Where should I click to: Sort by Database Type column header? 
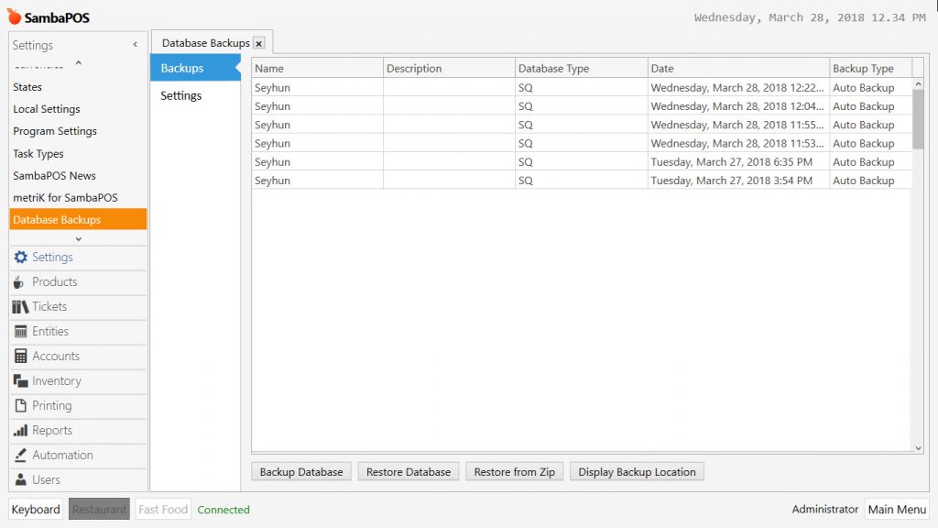coord(582,68)
